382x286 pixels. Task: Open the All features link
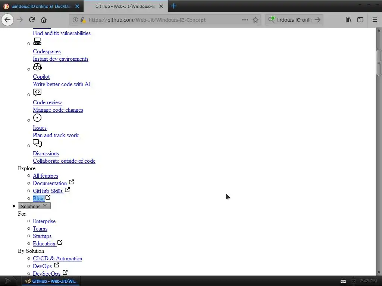46,176
